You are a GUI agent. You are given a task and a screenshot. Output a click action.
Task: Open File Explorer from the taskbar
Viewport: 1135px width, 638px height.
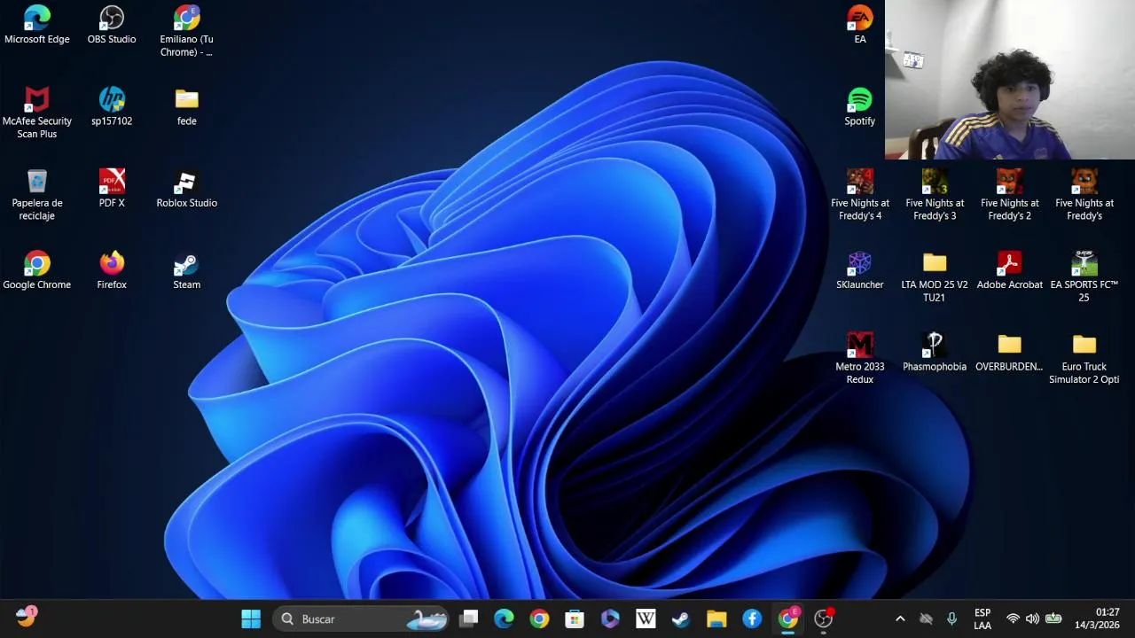[x=716, y=619]
